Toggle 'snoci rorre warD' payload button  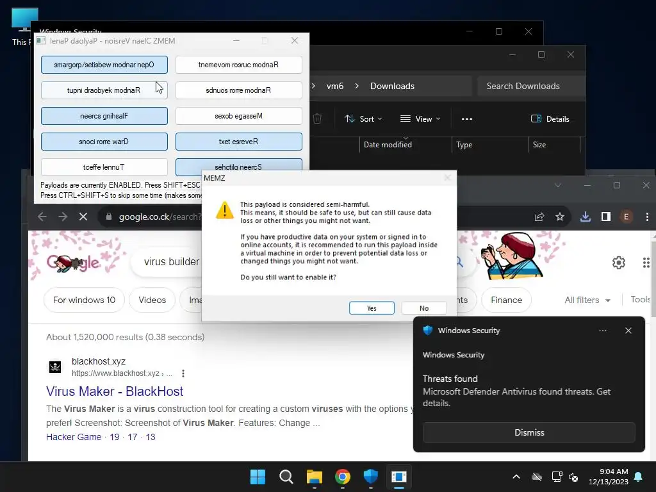point(104,142)
